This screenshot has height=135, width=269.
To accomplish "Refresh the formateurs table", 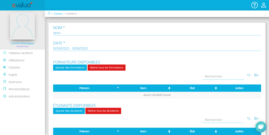I will (x=249, y=75).
